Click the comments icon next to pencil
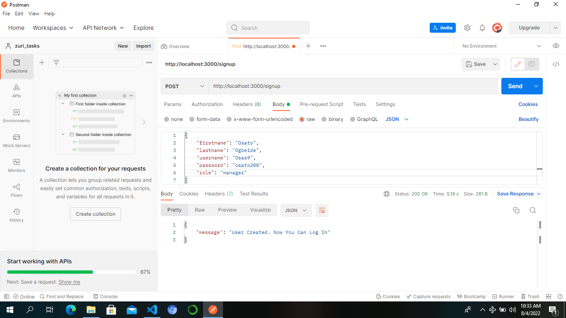The width and height of the screenshot is (566, 318). pos(532,64)
